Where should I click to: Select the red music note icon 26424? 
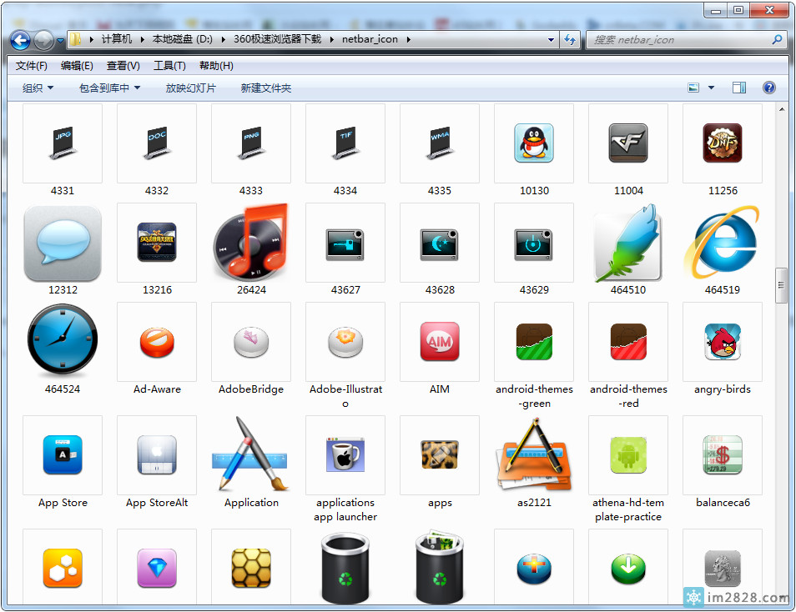tap(250, 243)
